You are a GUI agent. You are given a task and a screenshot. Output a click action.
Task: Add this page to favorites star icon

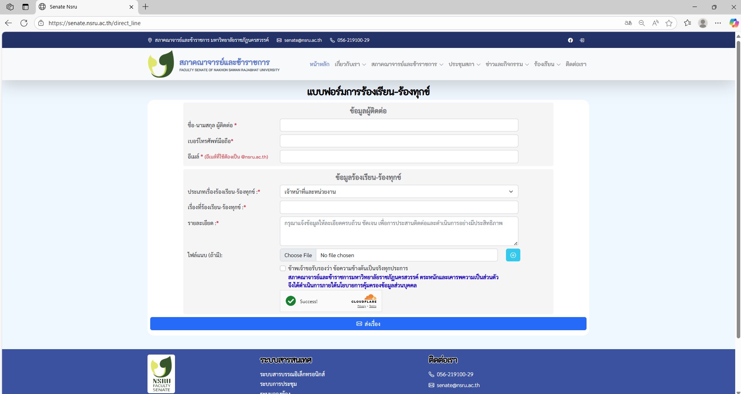point(669,23)
